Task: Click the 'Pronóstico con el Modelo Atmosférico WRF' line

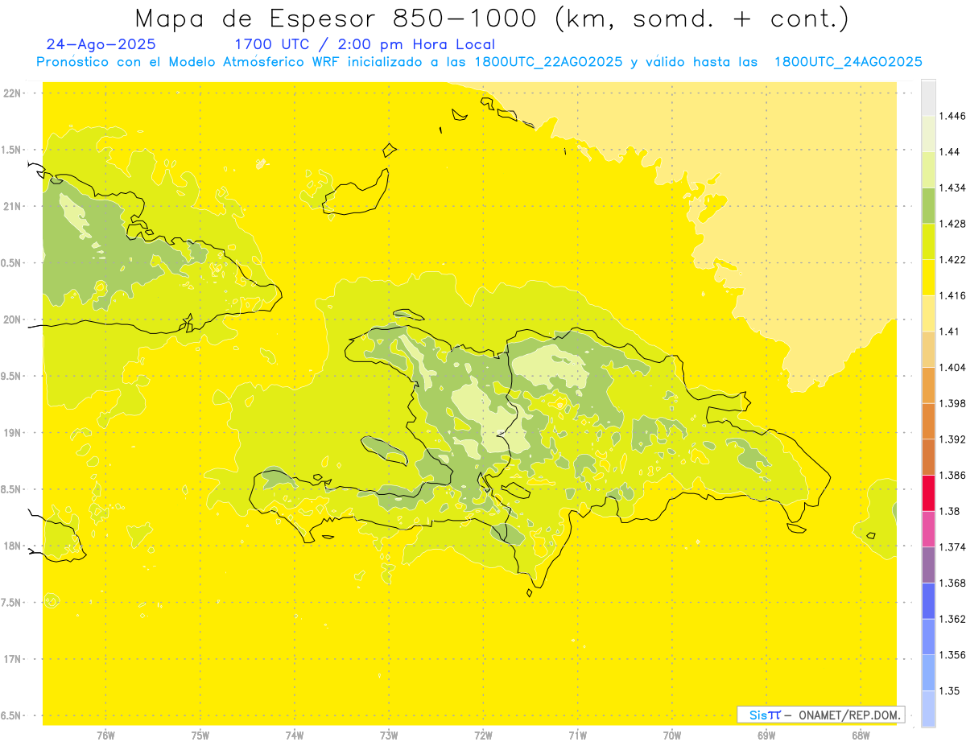Action: point(479,62)
